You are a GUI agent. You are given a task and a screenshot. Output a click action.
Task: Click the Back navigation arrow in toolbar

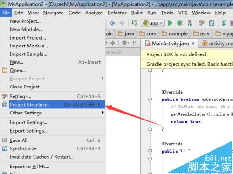point(112,23)
